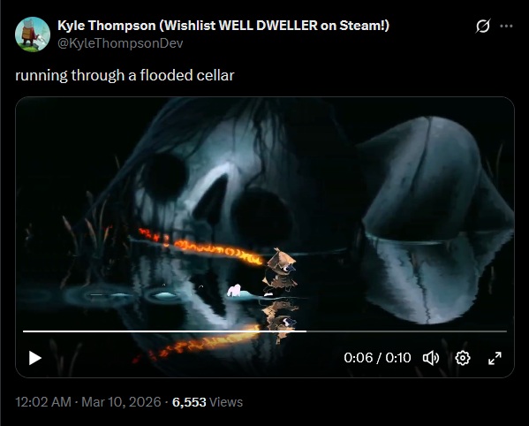This screenshot has width=529, height=426.
Task: Open video settings gear menu
Action: (x=463, y=358)
